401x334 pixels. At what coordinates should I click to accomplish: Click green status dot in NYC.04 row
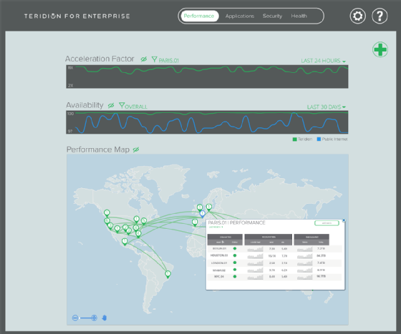pos(235,277)
